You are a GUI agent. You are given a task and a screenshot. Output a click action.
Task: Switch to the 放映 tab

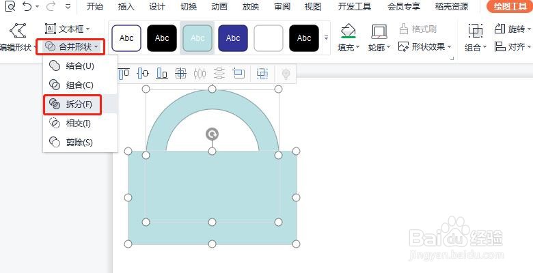(x=251, y=6)
